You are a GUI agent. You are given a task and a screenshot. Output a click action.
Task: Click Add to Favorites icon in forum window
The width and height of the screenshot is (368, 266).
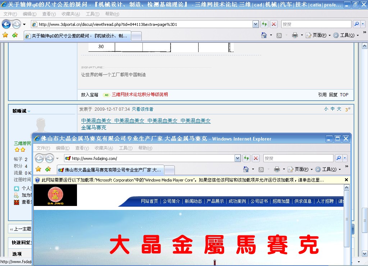15,35
